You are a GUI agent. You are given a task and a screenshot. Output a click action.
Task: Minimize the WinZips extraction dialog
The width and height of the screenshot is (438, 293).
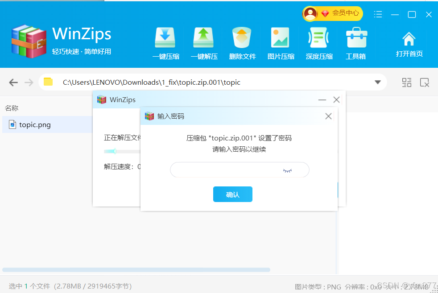coord(322,100)
